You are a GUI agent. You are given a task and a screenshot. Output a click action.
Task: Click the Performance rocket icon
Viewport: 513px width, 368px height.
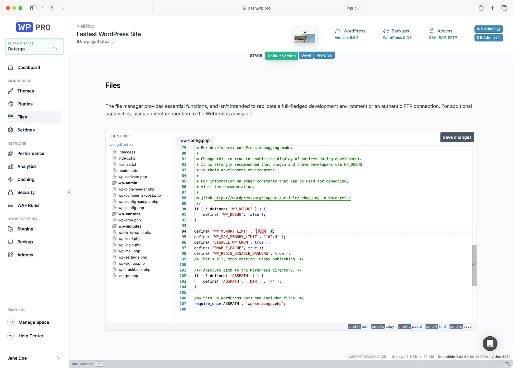[10, 153]
